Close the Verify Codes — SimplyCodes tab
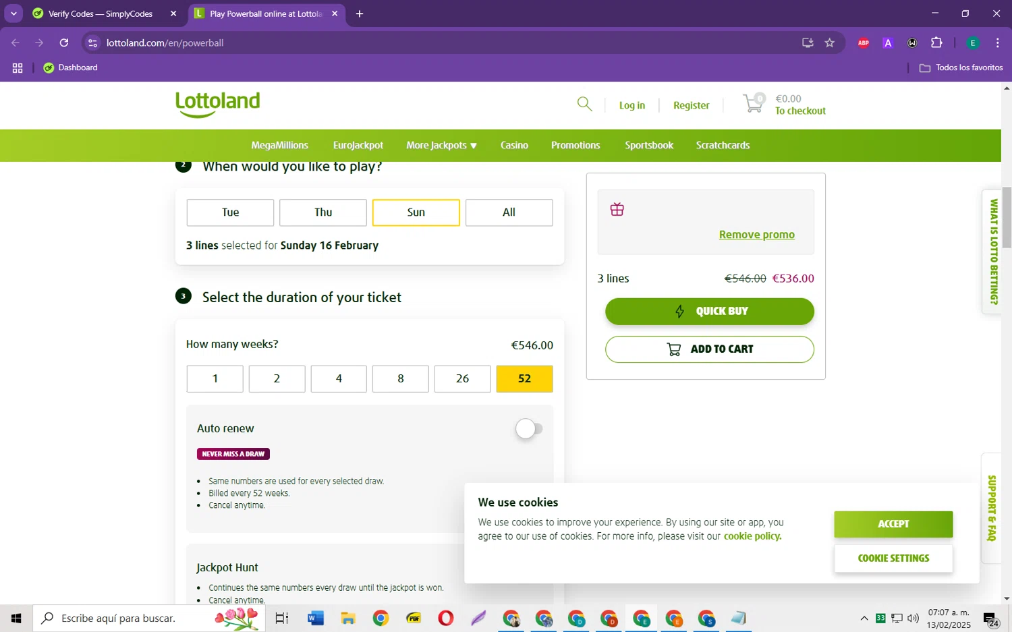Image resolution: width=1012 pixels, height=632 pixels. click(173, 13)
